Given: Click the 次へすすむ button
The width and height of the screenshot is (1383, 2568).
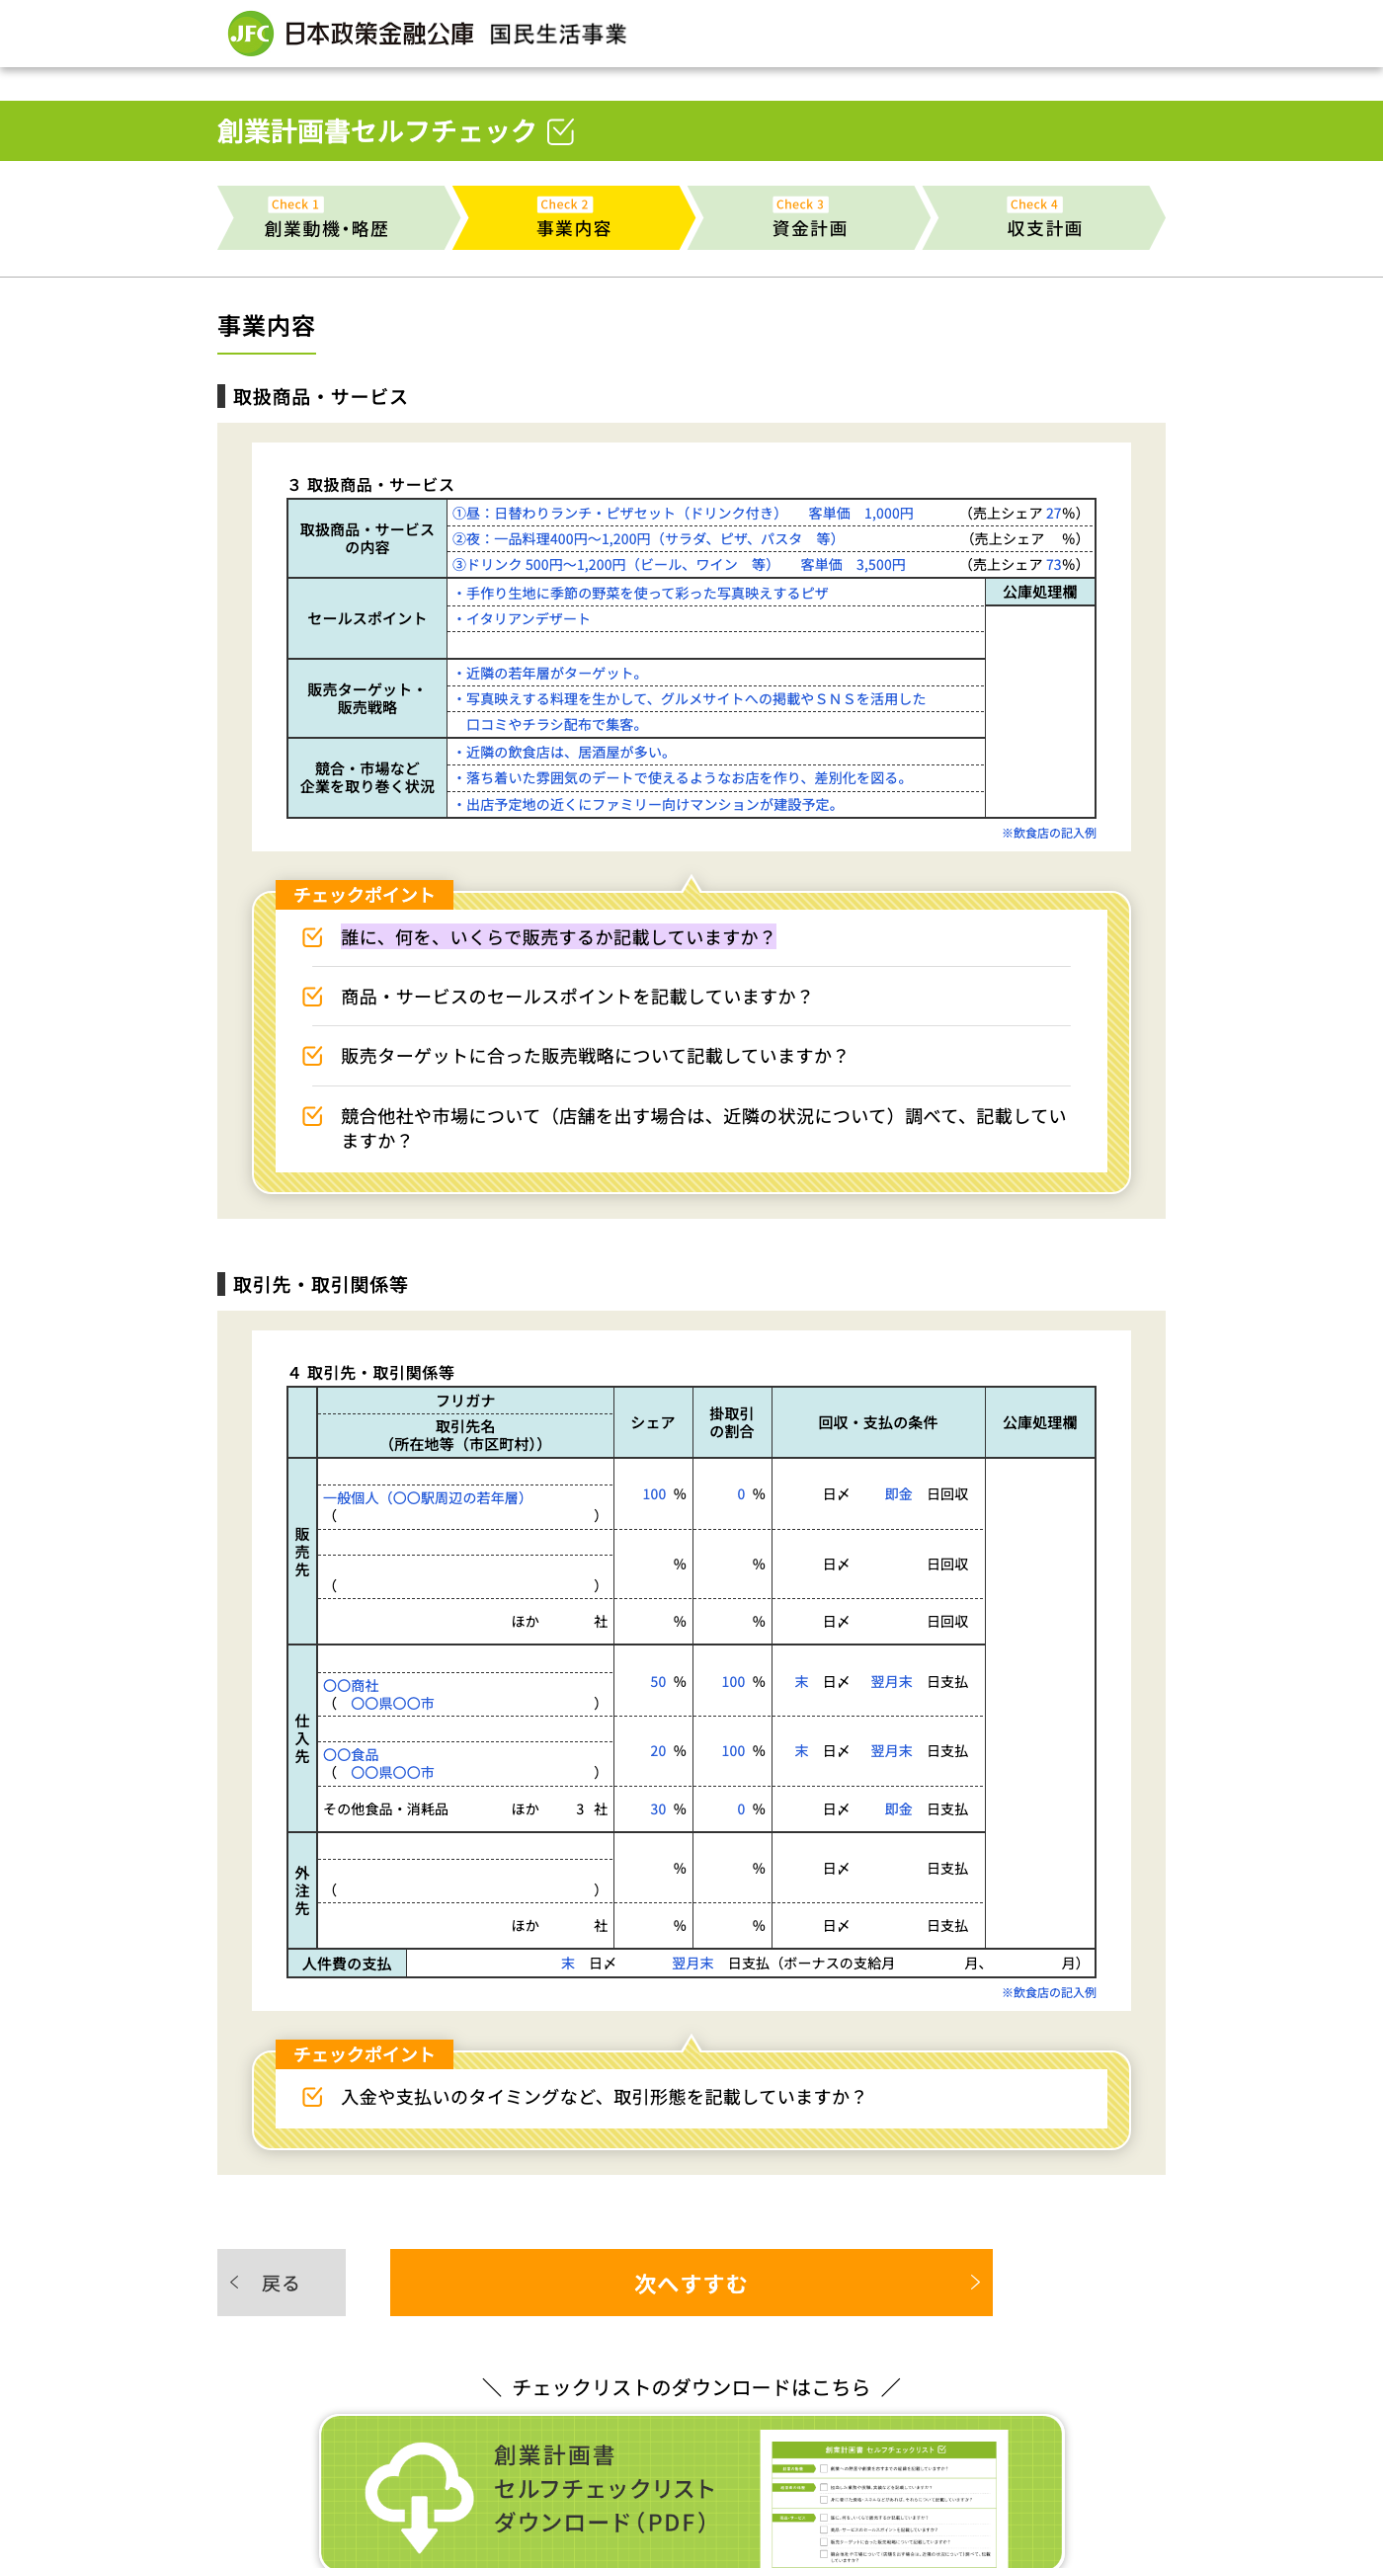Looking at the screenshot, I should tap(691, 2282).
